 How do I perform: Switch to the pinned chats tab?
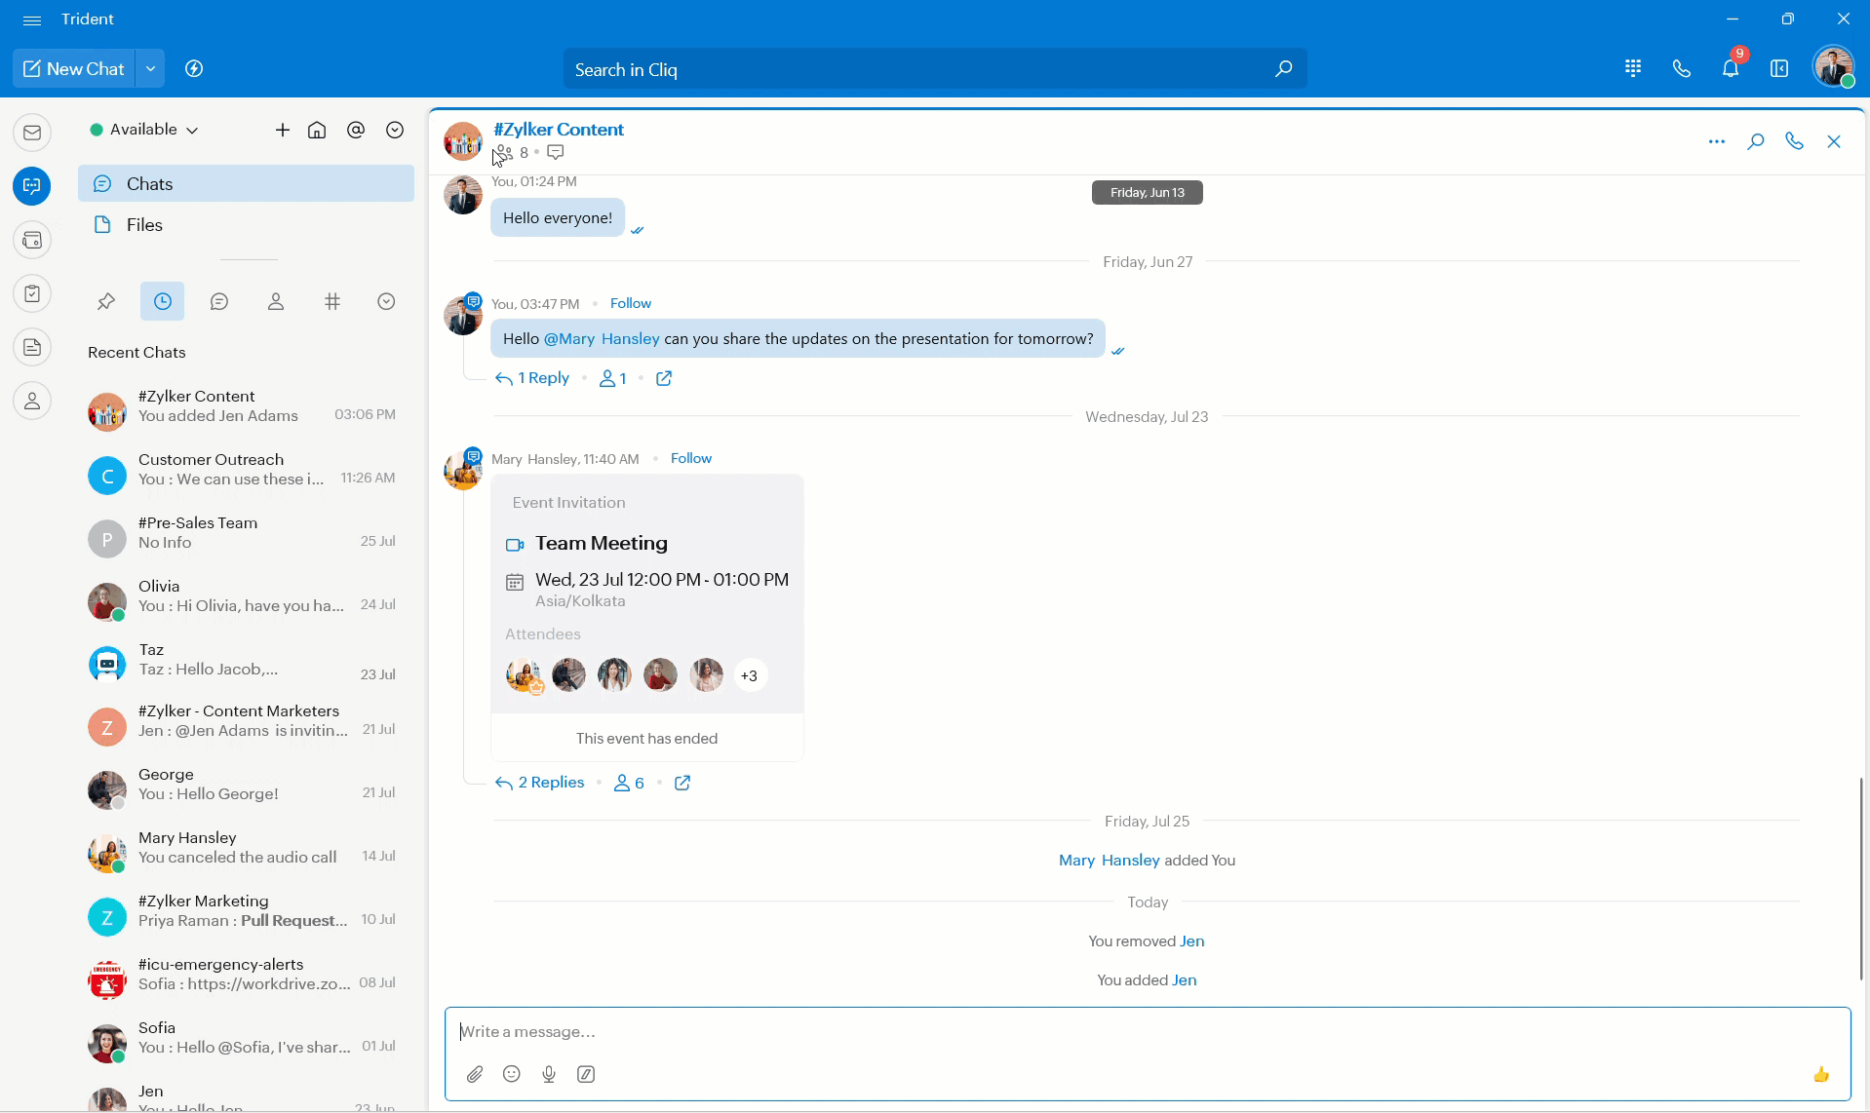tap(106, 302)
